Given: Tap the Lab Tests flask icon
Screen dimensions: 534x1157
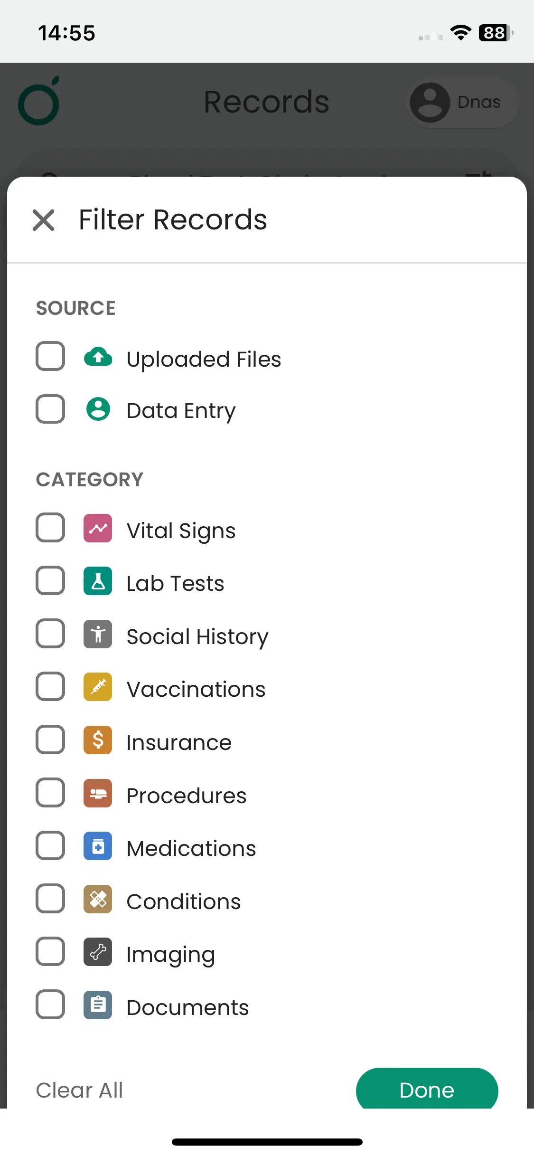Looking at the screenshot, I should coord(98,581).
